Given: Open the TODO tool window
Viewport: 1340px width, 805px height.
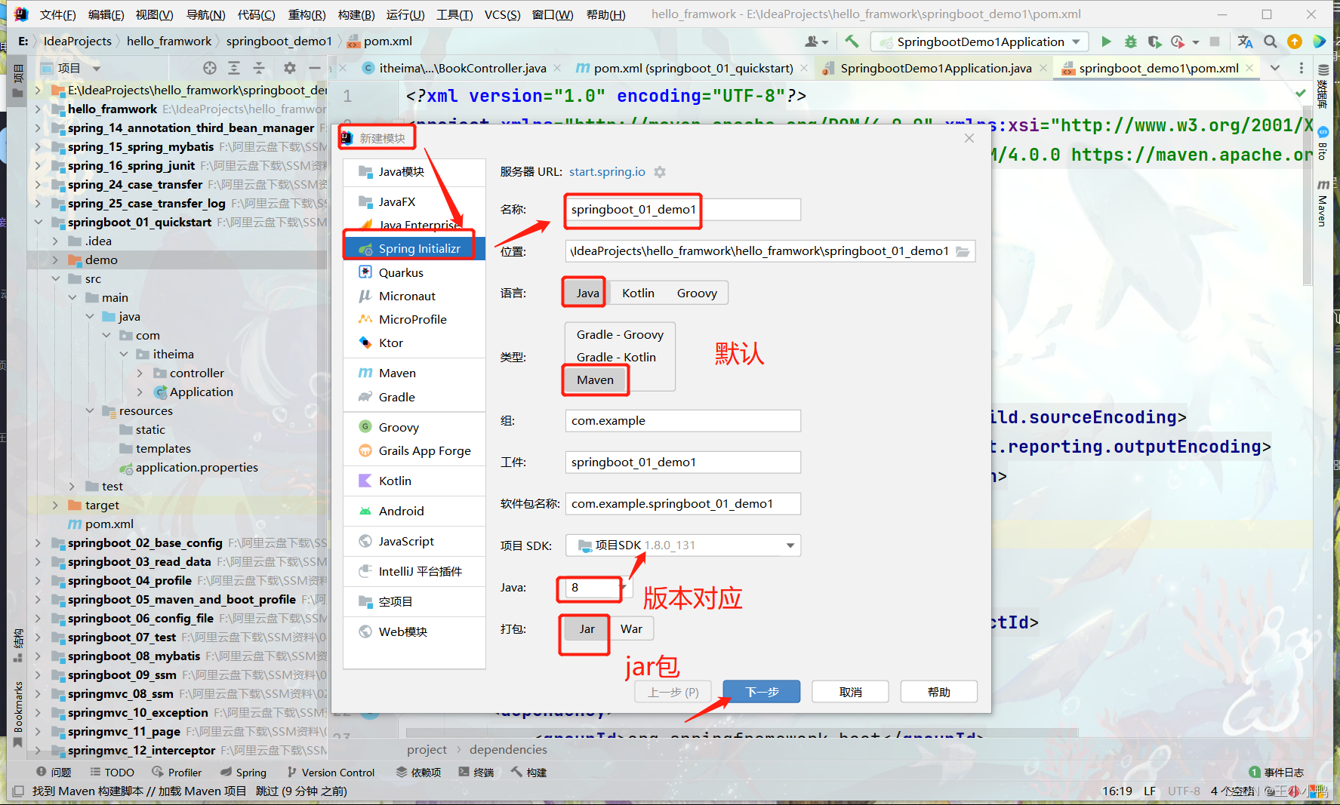Looking at the screenshot, I should pyautogui.click(x=112, y=772).
